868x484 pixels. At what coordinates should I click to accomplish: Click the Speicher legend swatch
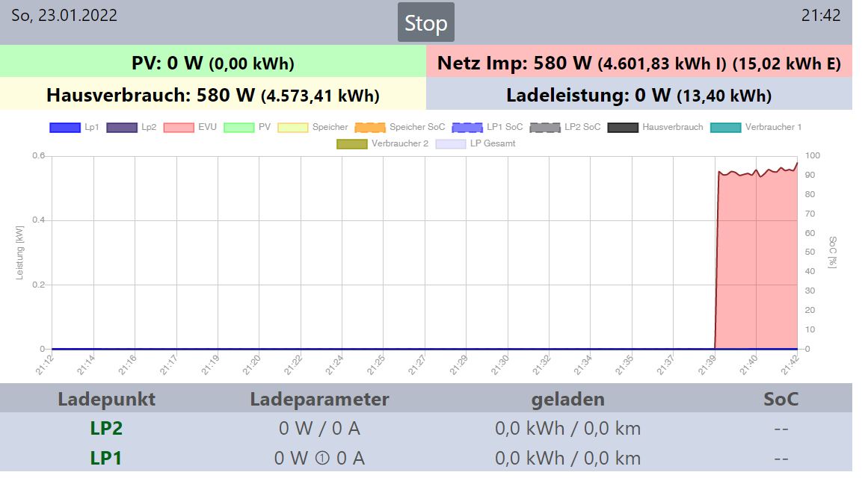[293, 127]
